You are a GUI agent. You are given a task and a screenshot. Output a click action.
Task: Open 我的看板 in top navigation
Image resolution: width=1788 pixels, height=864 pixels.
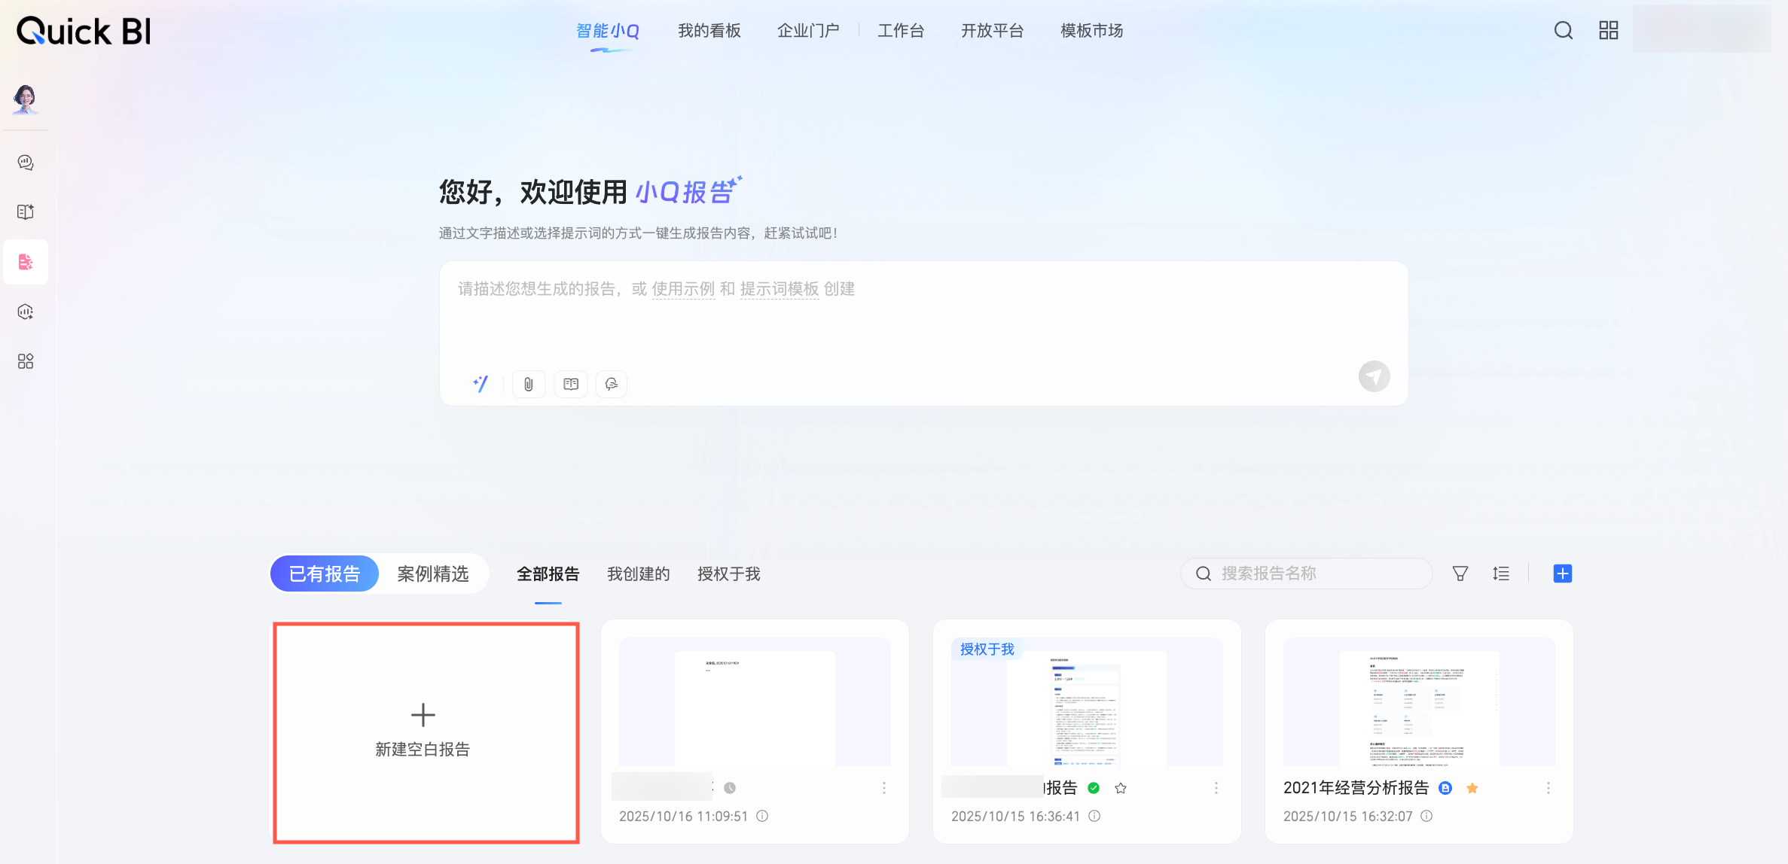[709, 31]
